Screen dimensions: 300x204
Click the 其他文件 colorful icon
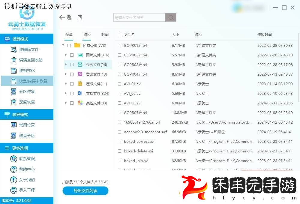point(80,103)
